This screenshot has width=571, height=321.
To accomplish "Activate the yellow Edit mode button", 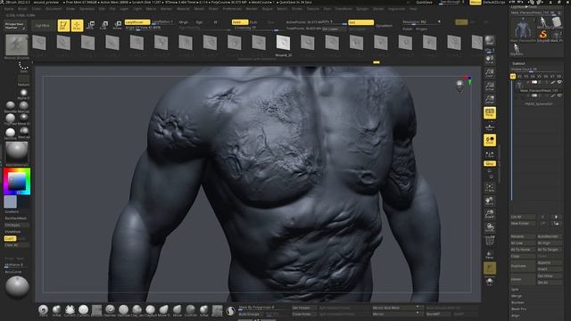I will tap(63, 26).
